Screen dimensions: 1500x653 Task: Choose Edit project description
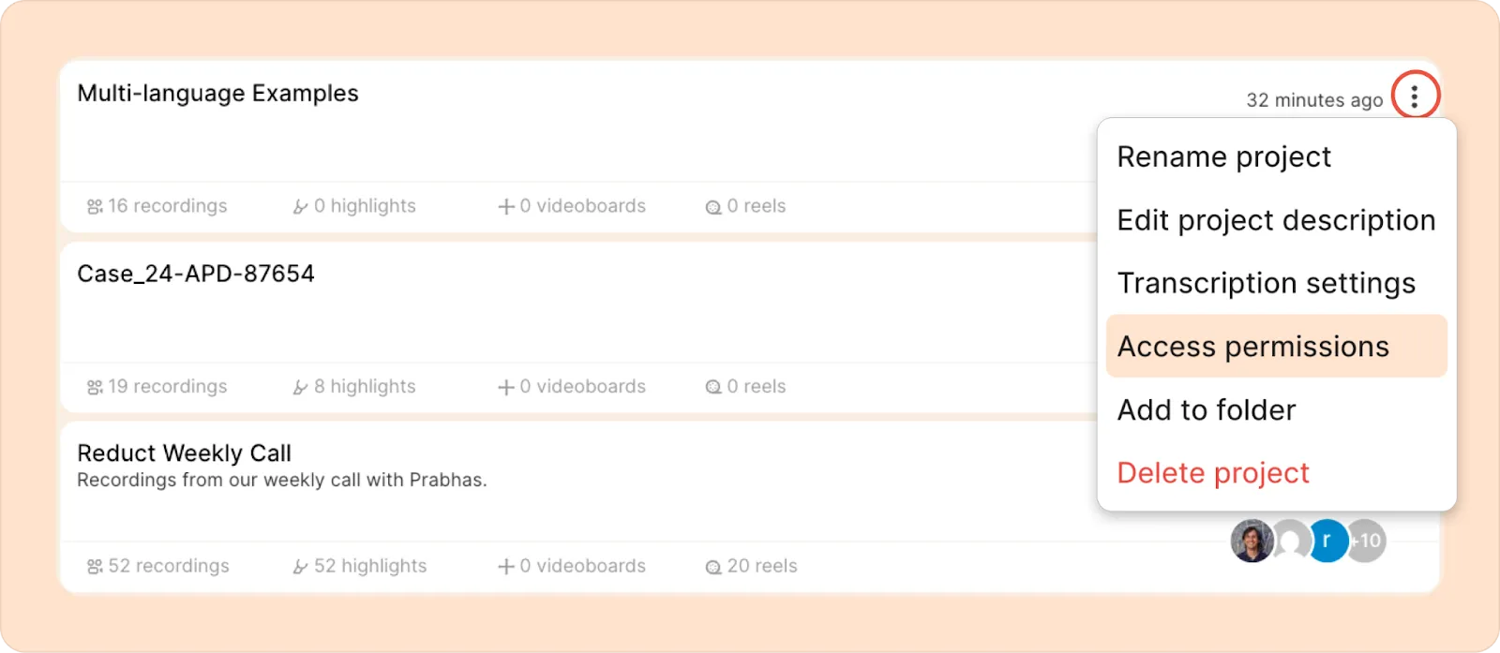1276,221
